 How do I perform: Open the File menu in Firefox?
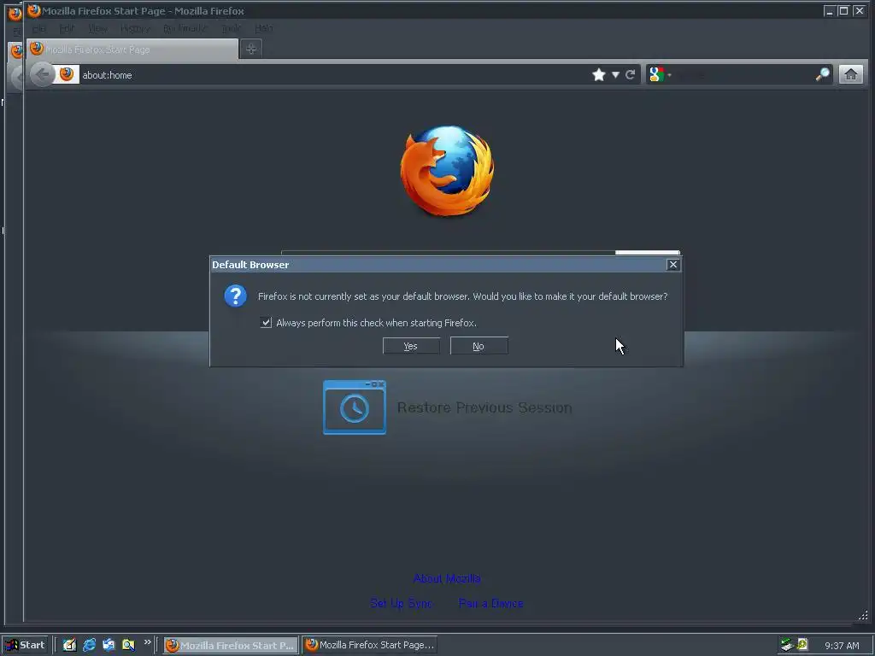point(39,28)
